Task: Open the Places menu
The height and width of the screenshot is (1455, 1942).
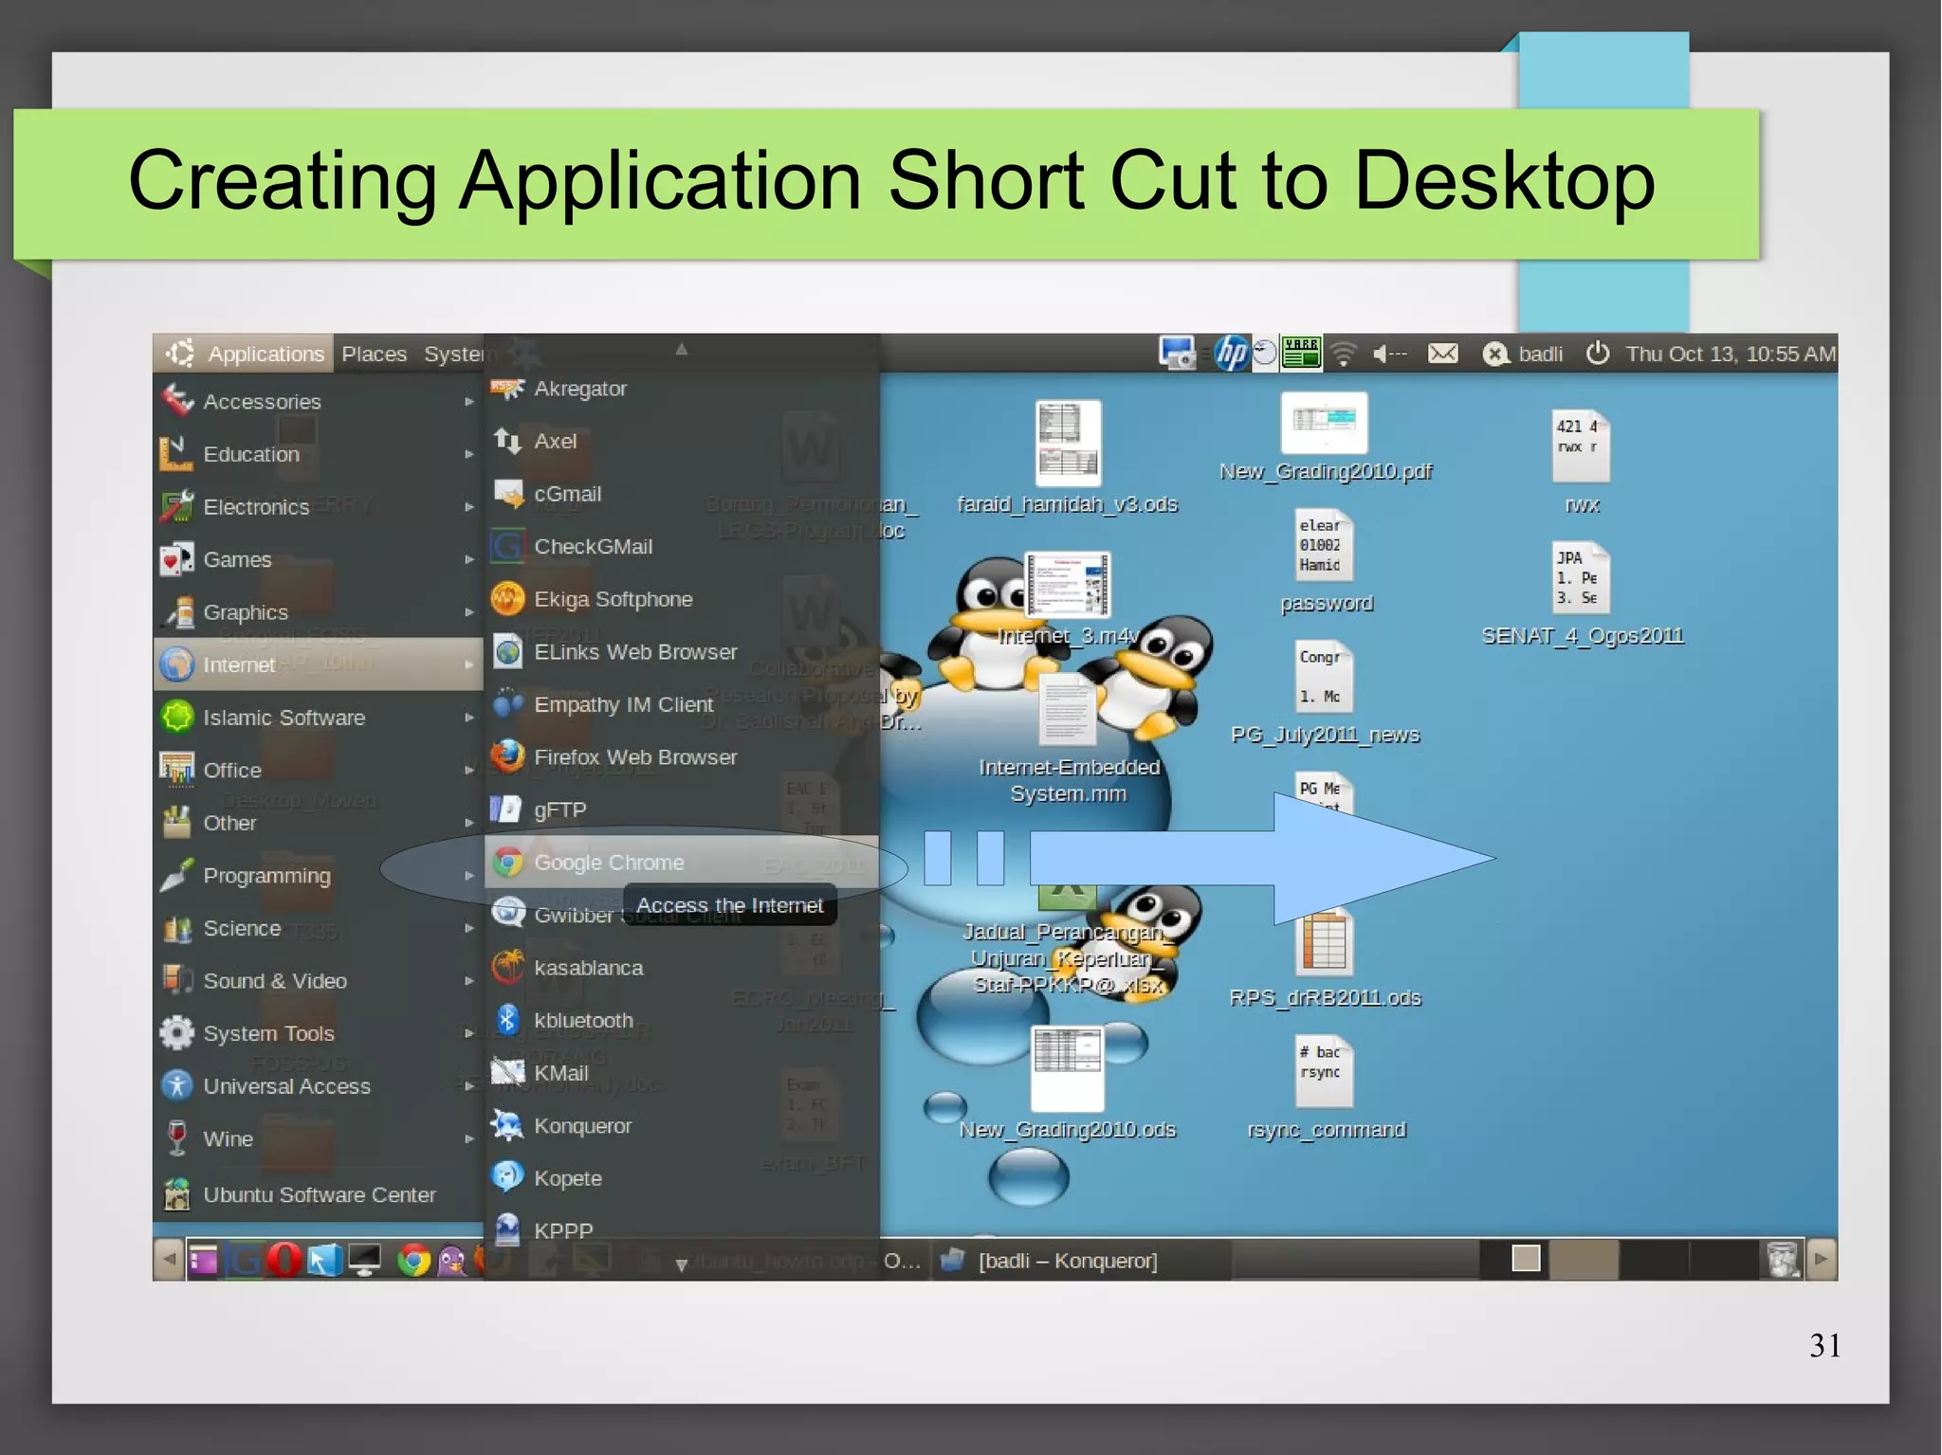Action: point(374,354)
